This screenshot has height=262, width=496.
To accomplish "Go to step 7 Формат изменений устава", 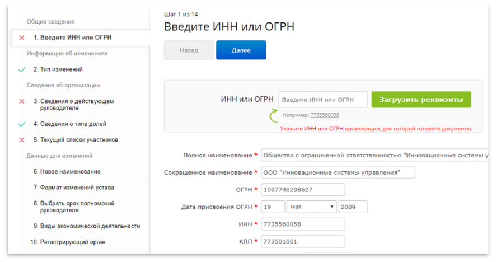I will point(73,188).
